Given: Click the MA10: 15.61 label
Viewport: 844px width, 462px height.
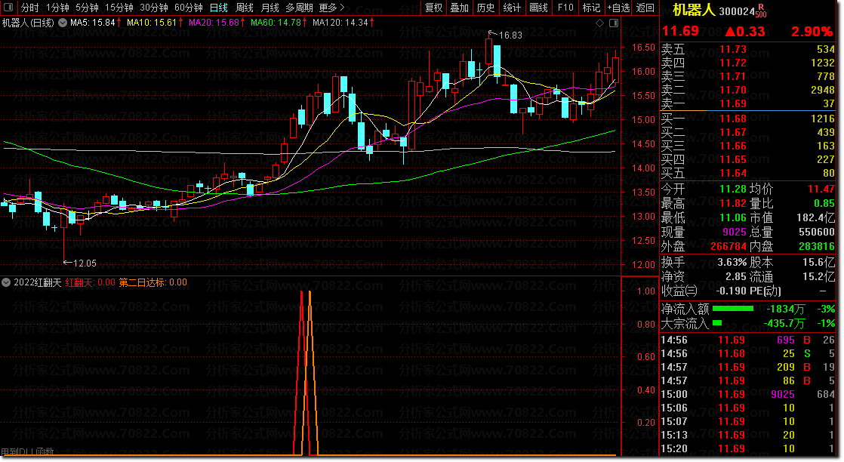Looking at the screenshot, I should [x=152, y=23].
